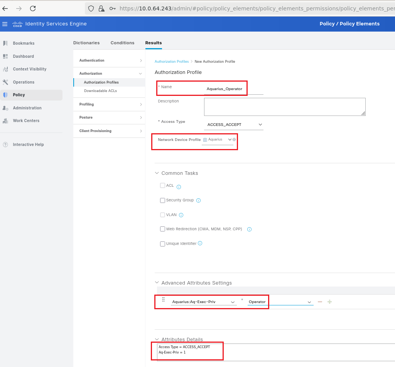Click the padlock site security icon
395x367 pixels.
(101, 8)
